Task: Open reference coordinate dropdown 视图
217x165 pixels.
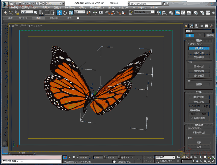Action: [79, 12]
